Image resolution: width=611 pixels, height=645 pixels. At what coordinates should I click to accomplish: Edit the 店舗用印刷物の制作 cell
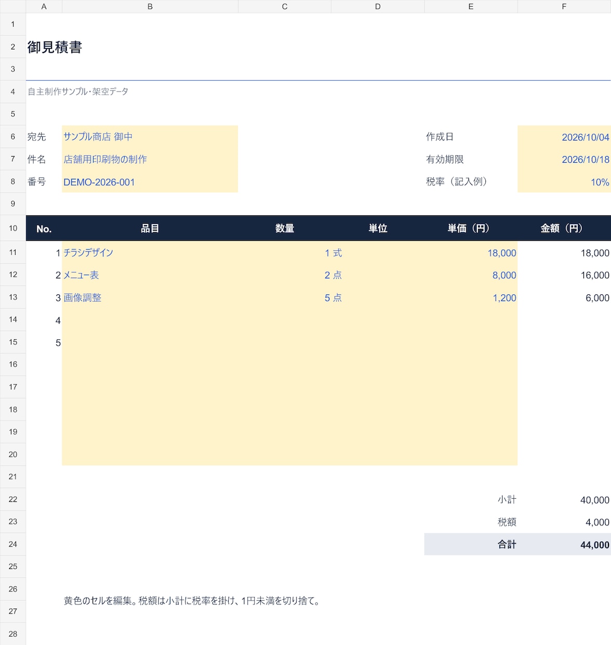(x=150, y=159)
